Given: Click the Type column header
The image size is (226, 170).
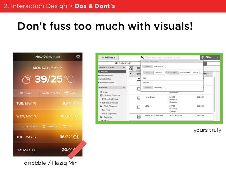Looking at the screenshot, I should [x=138, y=74].
